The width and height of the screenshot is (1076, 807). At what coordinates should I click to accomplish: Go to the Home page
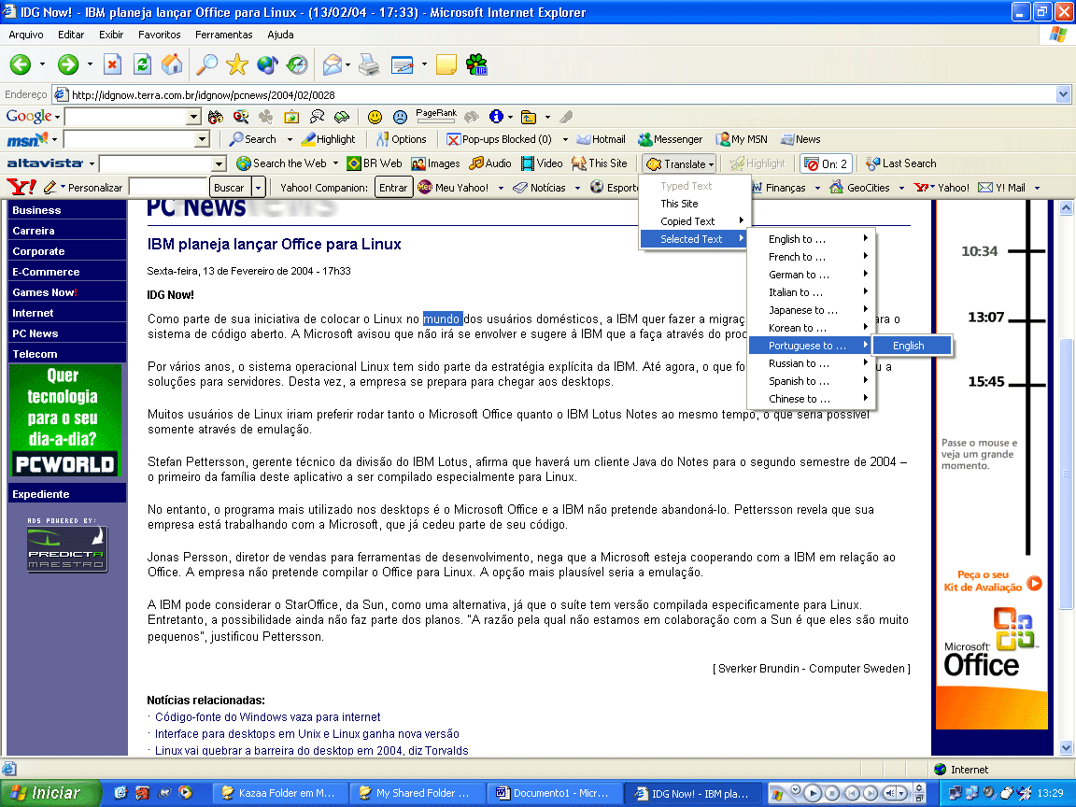(172, 64)
